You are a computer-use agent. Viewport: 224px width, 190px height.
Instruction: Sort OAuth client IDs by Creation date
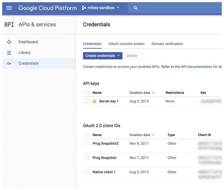coord(142,135)
